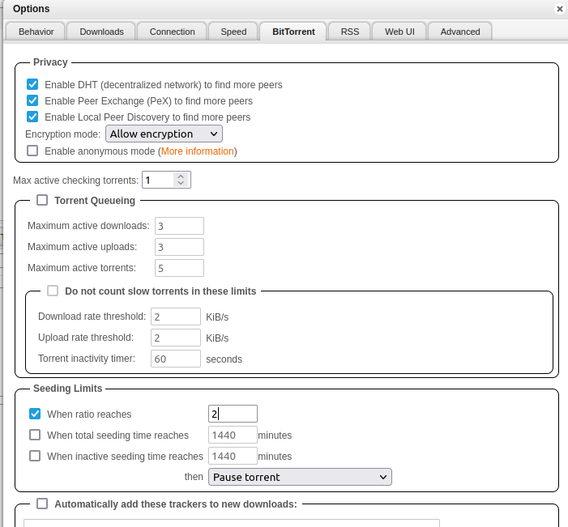Click the More information link

[197, 151]
